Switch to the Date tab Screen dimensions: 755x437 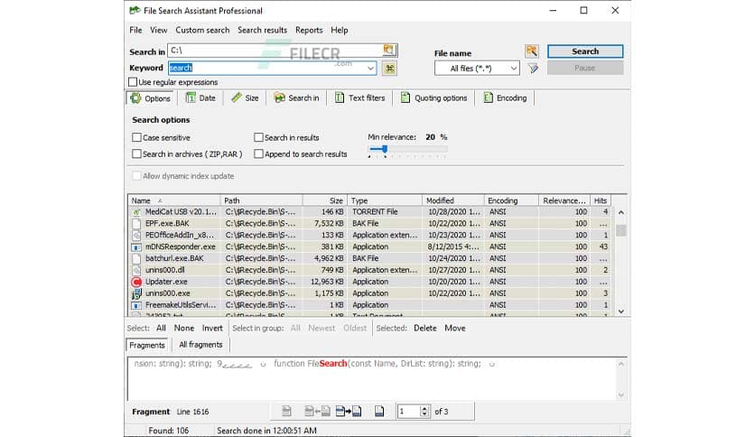tap(200, 98)
